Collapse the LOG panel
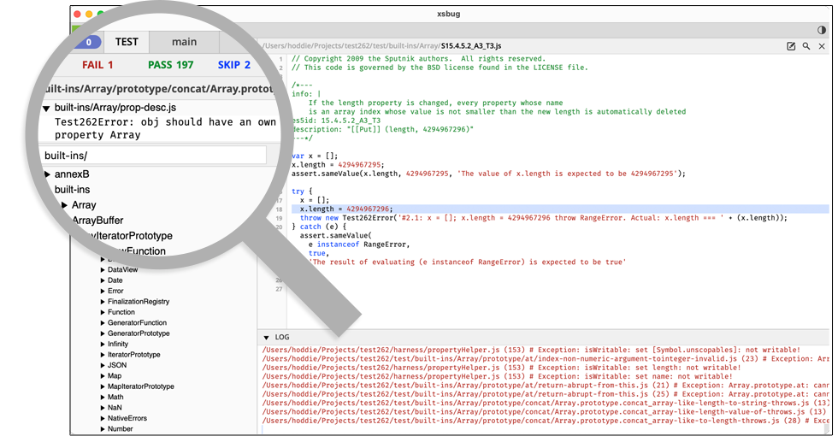Viewport: 838px width, 442px height. tap(266, 338)
